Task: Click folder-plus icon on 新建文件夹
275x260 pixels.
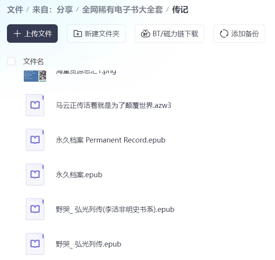Action: (x=78, y=34)
